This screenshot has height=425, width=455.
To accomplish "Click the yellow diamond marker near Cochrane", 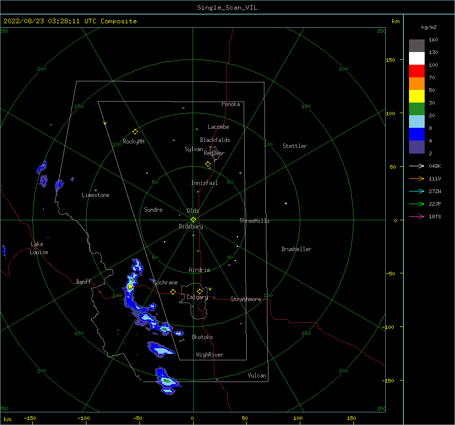I will point(173,292).
